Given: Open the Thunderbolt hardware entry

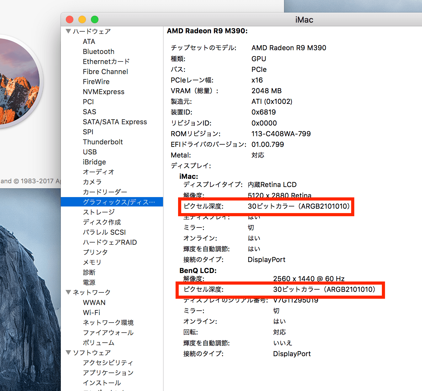Looking at the screenshot, I should click(x=103, y=142).
